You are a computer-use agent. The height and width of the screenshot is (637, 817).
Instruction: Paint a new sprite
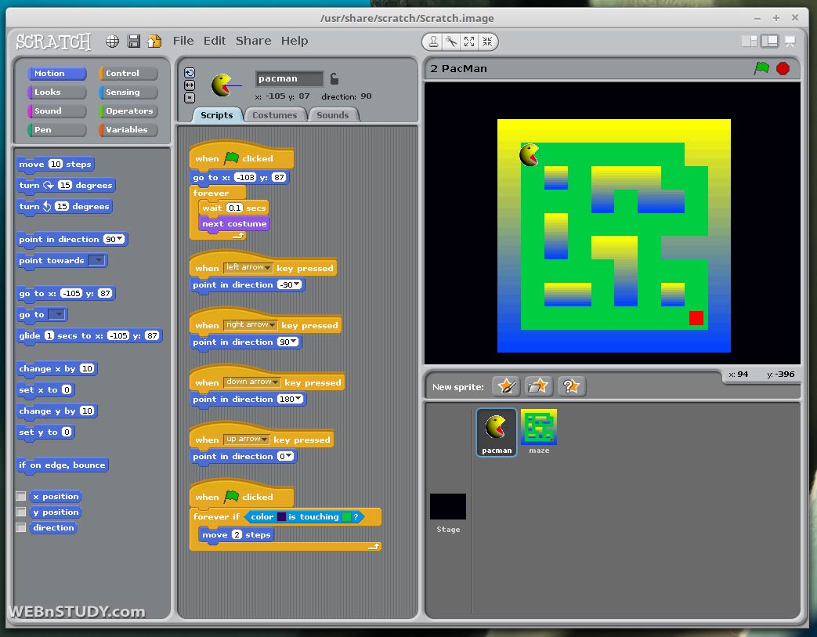coord(507,386)
